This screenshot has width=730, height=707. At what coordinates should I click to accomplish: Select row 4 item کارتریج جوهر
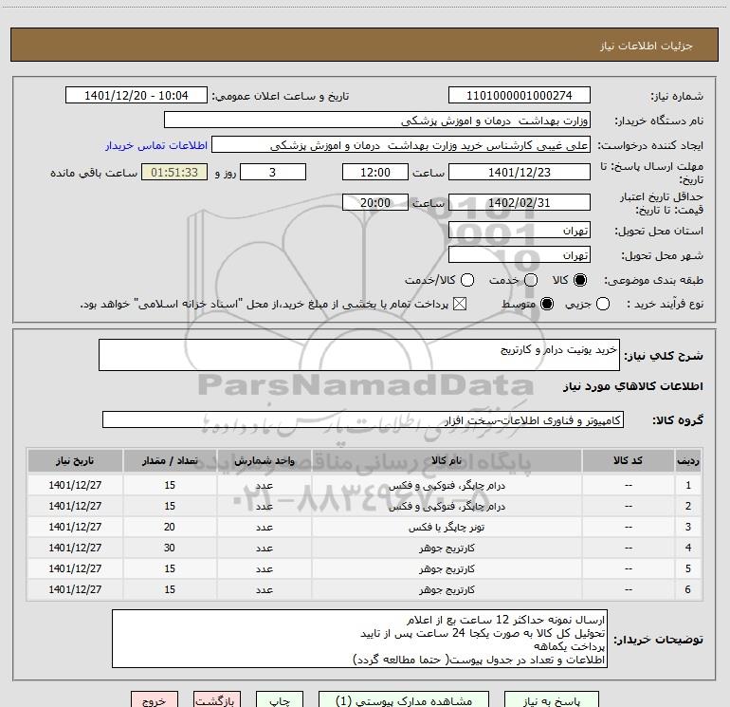(x=447, y=549)
